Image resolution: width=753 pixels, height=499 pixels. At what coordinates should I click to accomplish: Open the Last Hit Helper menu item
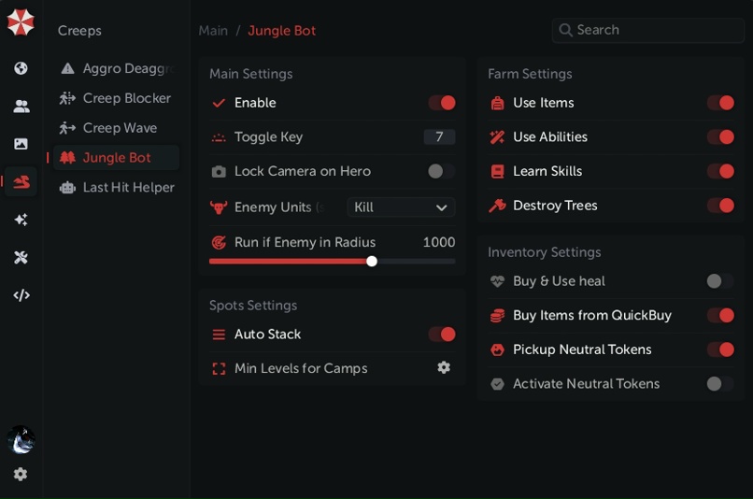coord(128,187)
